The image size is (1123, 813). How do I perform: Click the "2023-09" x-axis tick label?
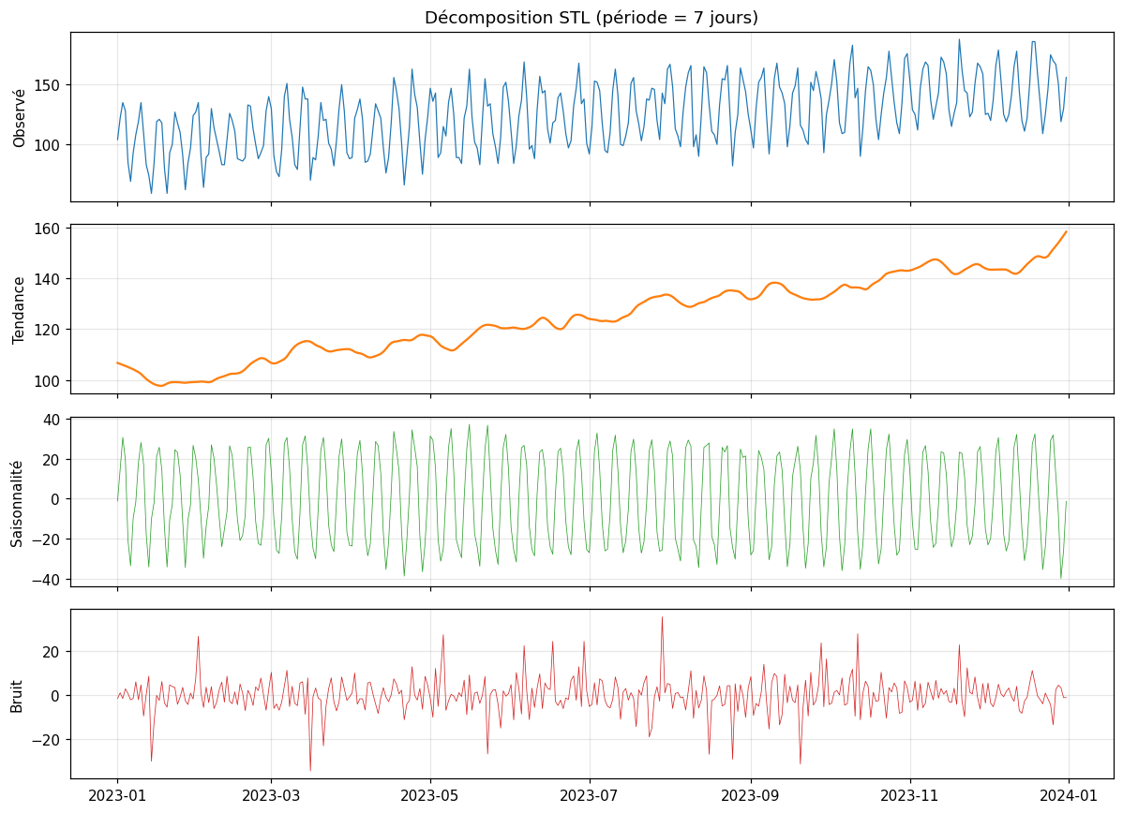coord(751,796)
